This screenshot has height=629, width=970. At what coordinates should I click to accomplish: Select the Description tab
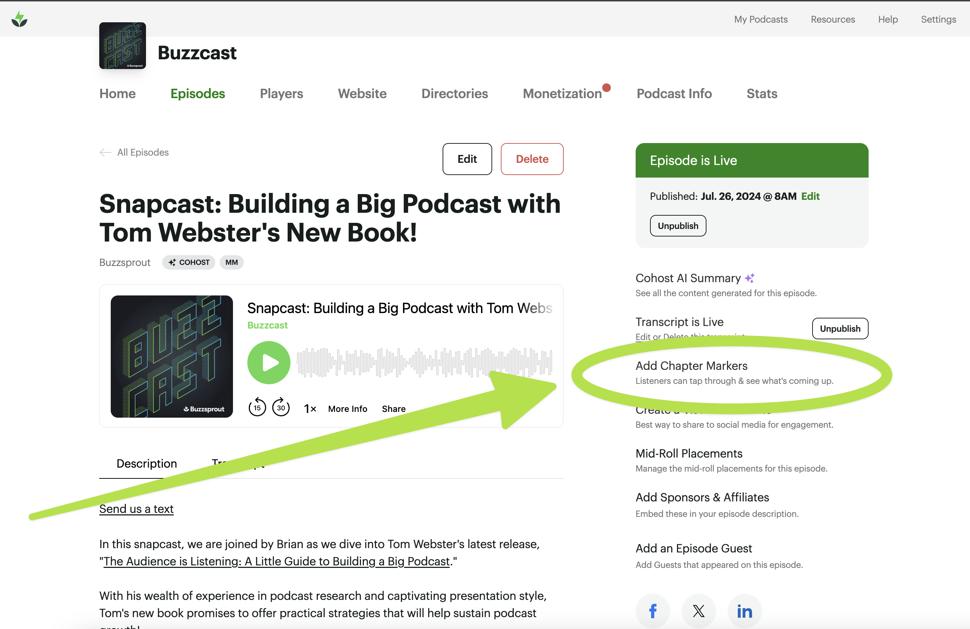pyautogui.click(x=147, y=464)
